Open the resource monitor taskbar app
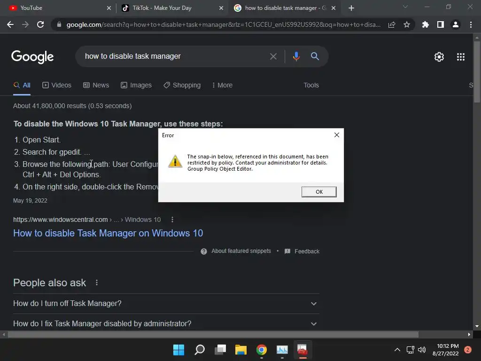The width and height of the screenshot is (481, 361). point(282,350)
